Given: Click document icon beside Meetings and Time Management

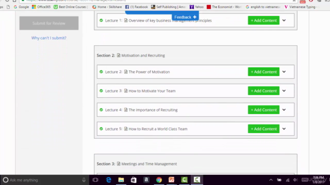Looking at the screenshot, I should (x=119, y=163).
